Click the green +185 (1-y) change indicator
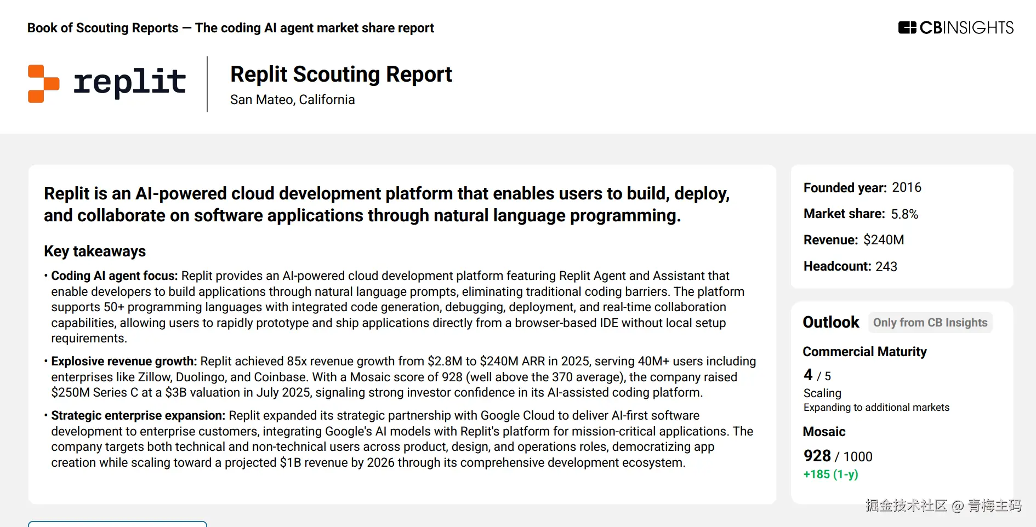 (830, 474)
